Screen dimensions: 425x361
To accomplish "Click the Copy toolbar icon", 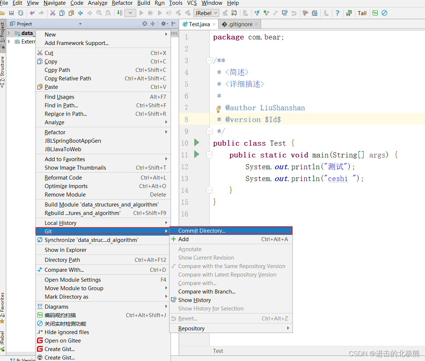I will click(62, 13).
